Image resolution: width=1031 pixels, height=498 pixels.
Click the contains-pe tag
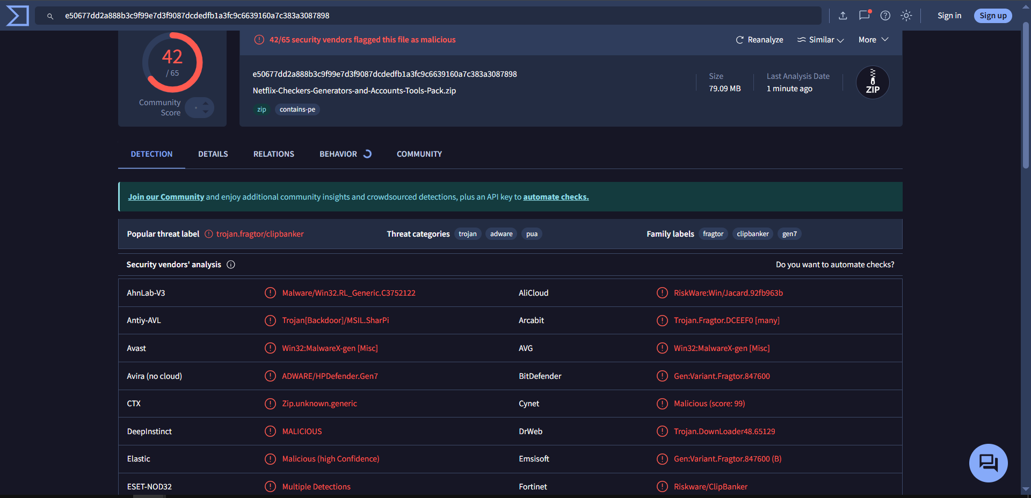coord(297,109)
